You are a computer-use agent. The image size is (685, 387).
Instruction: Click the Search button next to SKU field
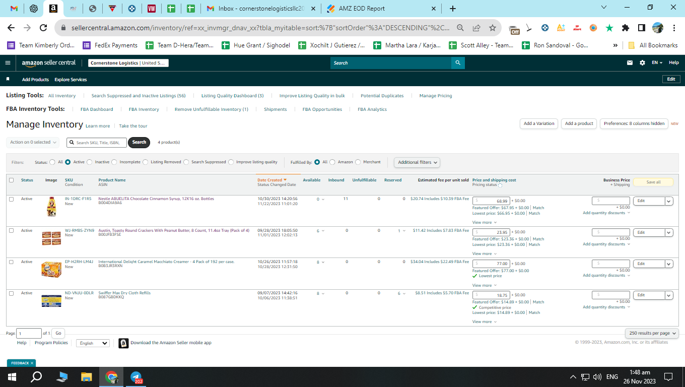[140, 142]
